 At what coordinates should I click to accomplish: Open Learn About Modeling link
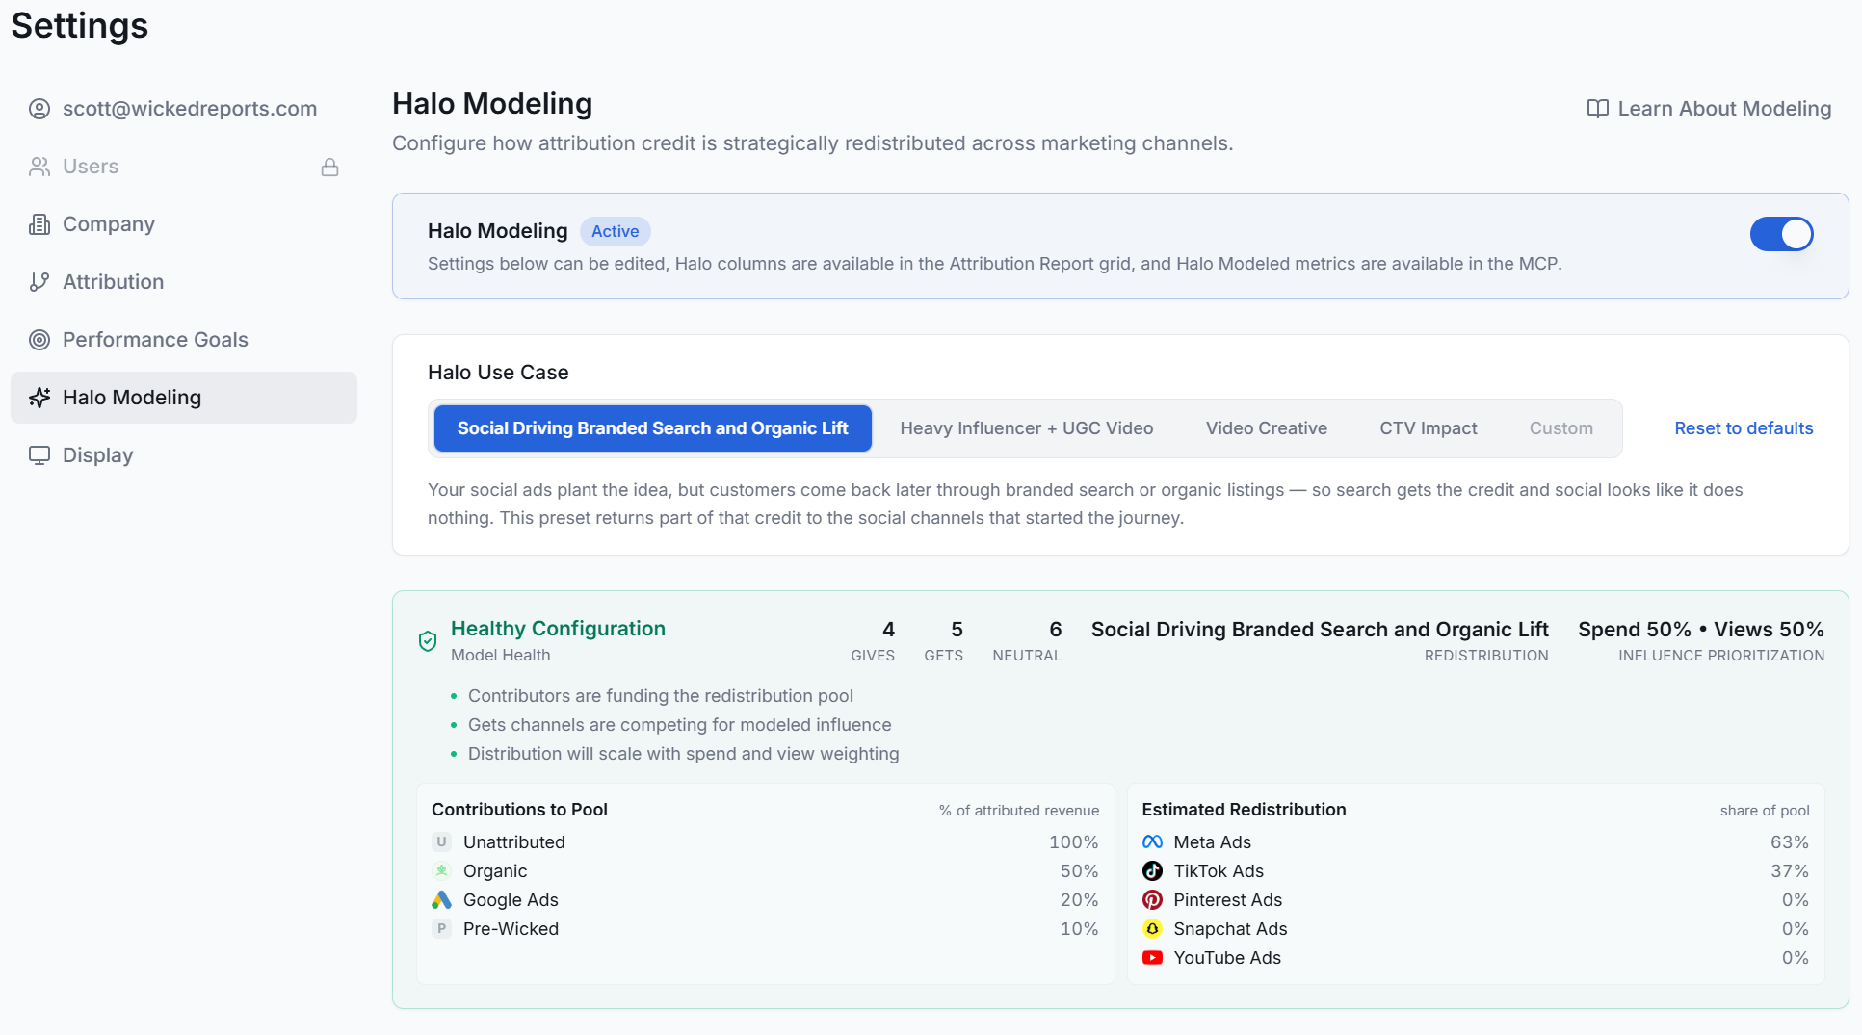[x=1710, y=109]
